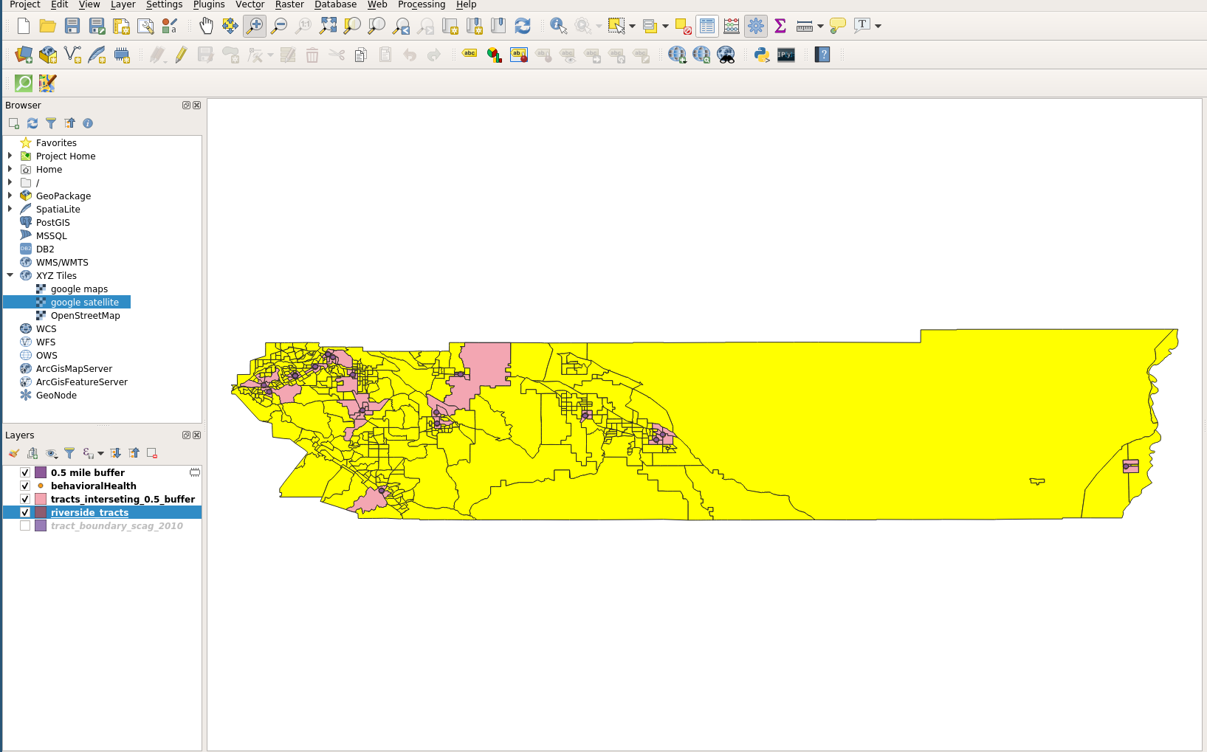Click the pink tracts_interseting layer color swatch
The image size is (1207, 752).
tap(41, 500)
